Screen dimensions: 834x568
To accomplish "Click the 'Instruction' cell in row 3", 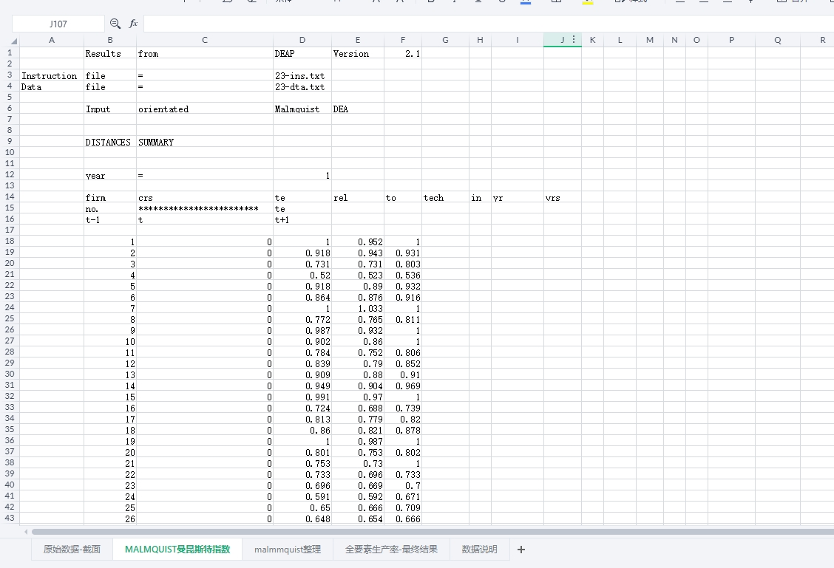I will [x=52, y=75].
